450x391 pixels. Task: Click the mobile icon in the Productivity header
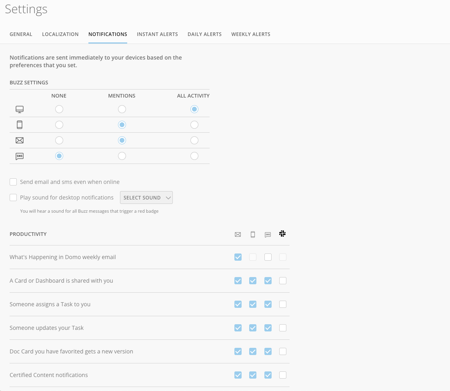tap(253, 234)
